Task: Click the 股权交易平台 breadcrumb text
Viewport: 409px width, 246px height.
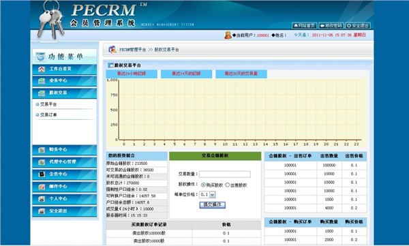Action: tap(167, 50)
